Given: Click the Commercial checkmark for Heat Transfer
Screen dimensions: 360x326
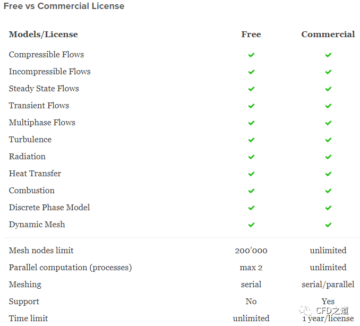Looking at the screenshot, I should pyautogui.click(x=328, y=174).
